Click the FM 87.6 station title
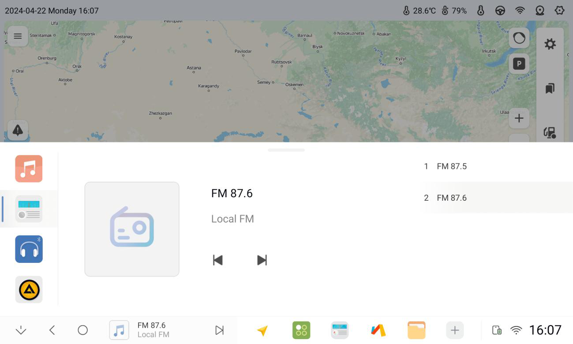This screenshot has width=573, height=344. [232, 193]
